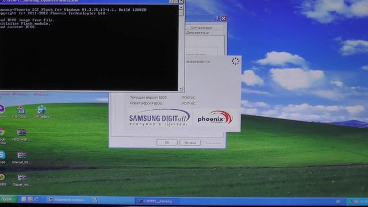Click the Phoenix Technologies copyright line
The image size is (368, 207).
coord(53,13)
